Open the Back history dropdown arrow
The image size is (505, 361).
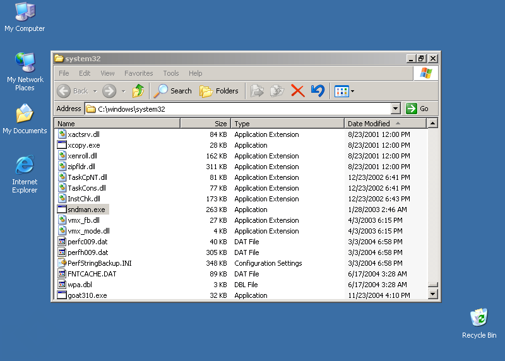click(x=95, y=92)
